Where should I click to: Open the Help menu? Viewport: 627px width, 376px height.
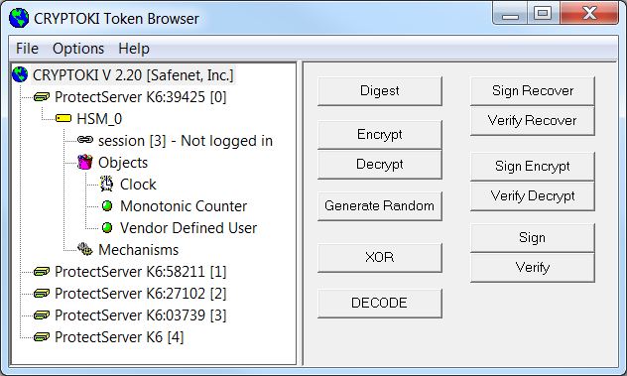coord(134,49)
